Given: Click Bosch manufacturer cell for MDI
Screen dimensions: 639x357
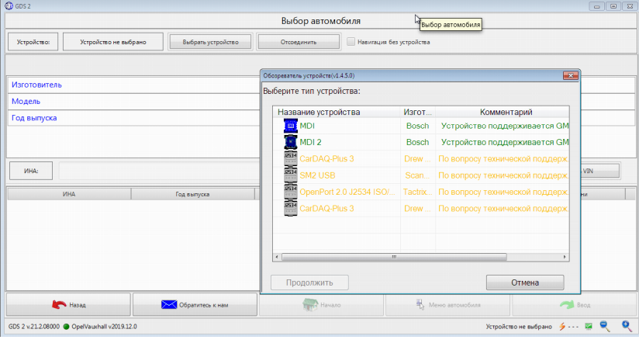Looking at the screenshot, I should pos(418,126).
